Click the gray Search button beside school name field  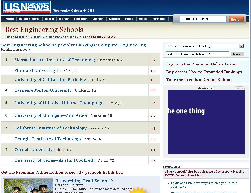[237, 54]
